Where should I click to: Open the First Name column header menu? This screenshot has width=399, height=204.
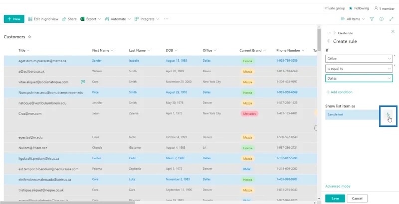[103, 50]
